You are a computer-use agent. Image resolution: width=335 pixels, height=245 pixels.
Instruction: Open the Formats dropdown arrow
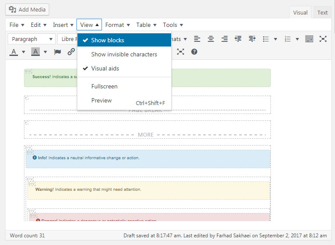(185, 39)
